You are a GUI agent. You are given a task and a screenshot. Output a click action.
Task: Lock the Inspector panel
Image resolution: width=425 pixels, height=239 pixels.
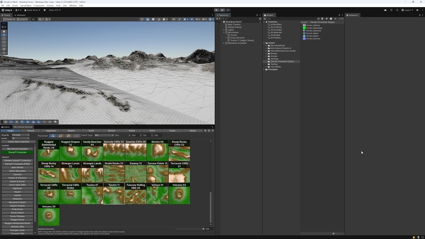420,15
